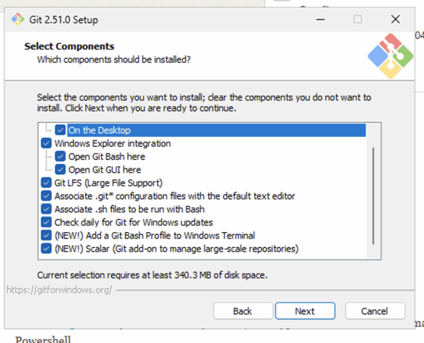Select the Windows Explorer integration tree item
Screen dimensions: 424x343
pyautogui.click(x=112, y=143)
